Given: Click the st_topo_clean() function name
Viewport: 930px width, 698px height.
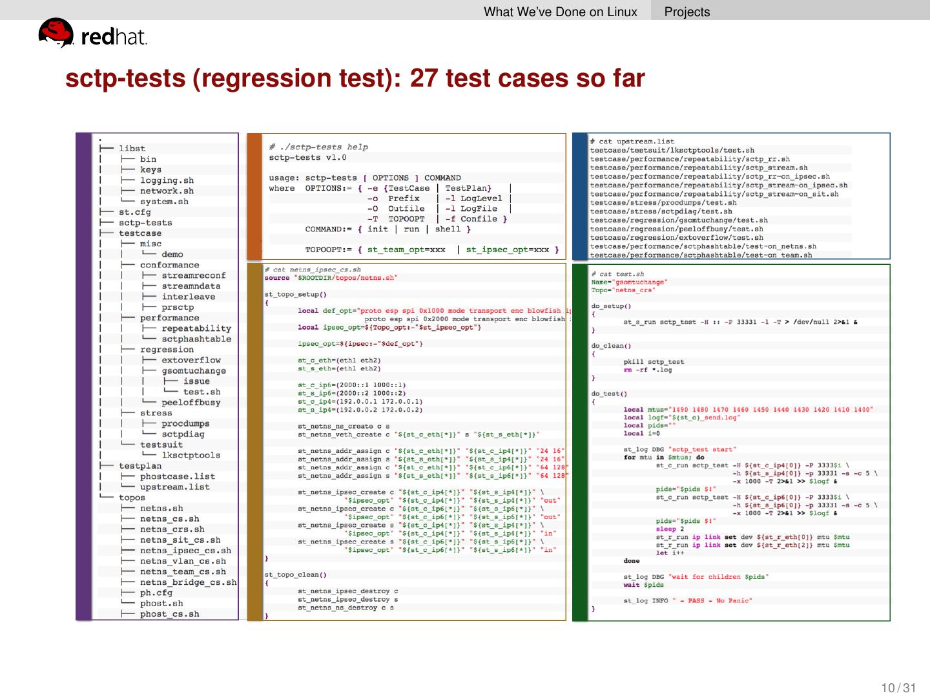Looking at the screenshot, I should 296,575.
